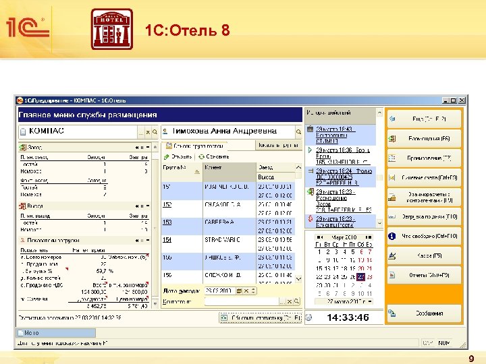The image size is (486, 364).
Task: Clear the КОМПАС hotel field with X
Action: (148, 133)
